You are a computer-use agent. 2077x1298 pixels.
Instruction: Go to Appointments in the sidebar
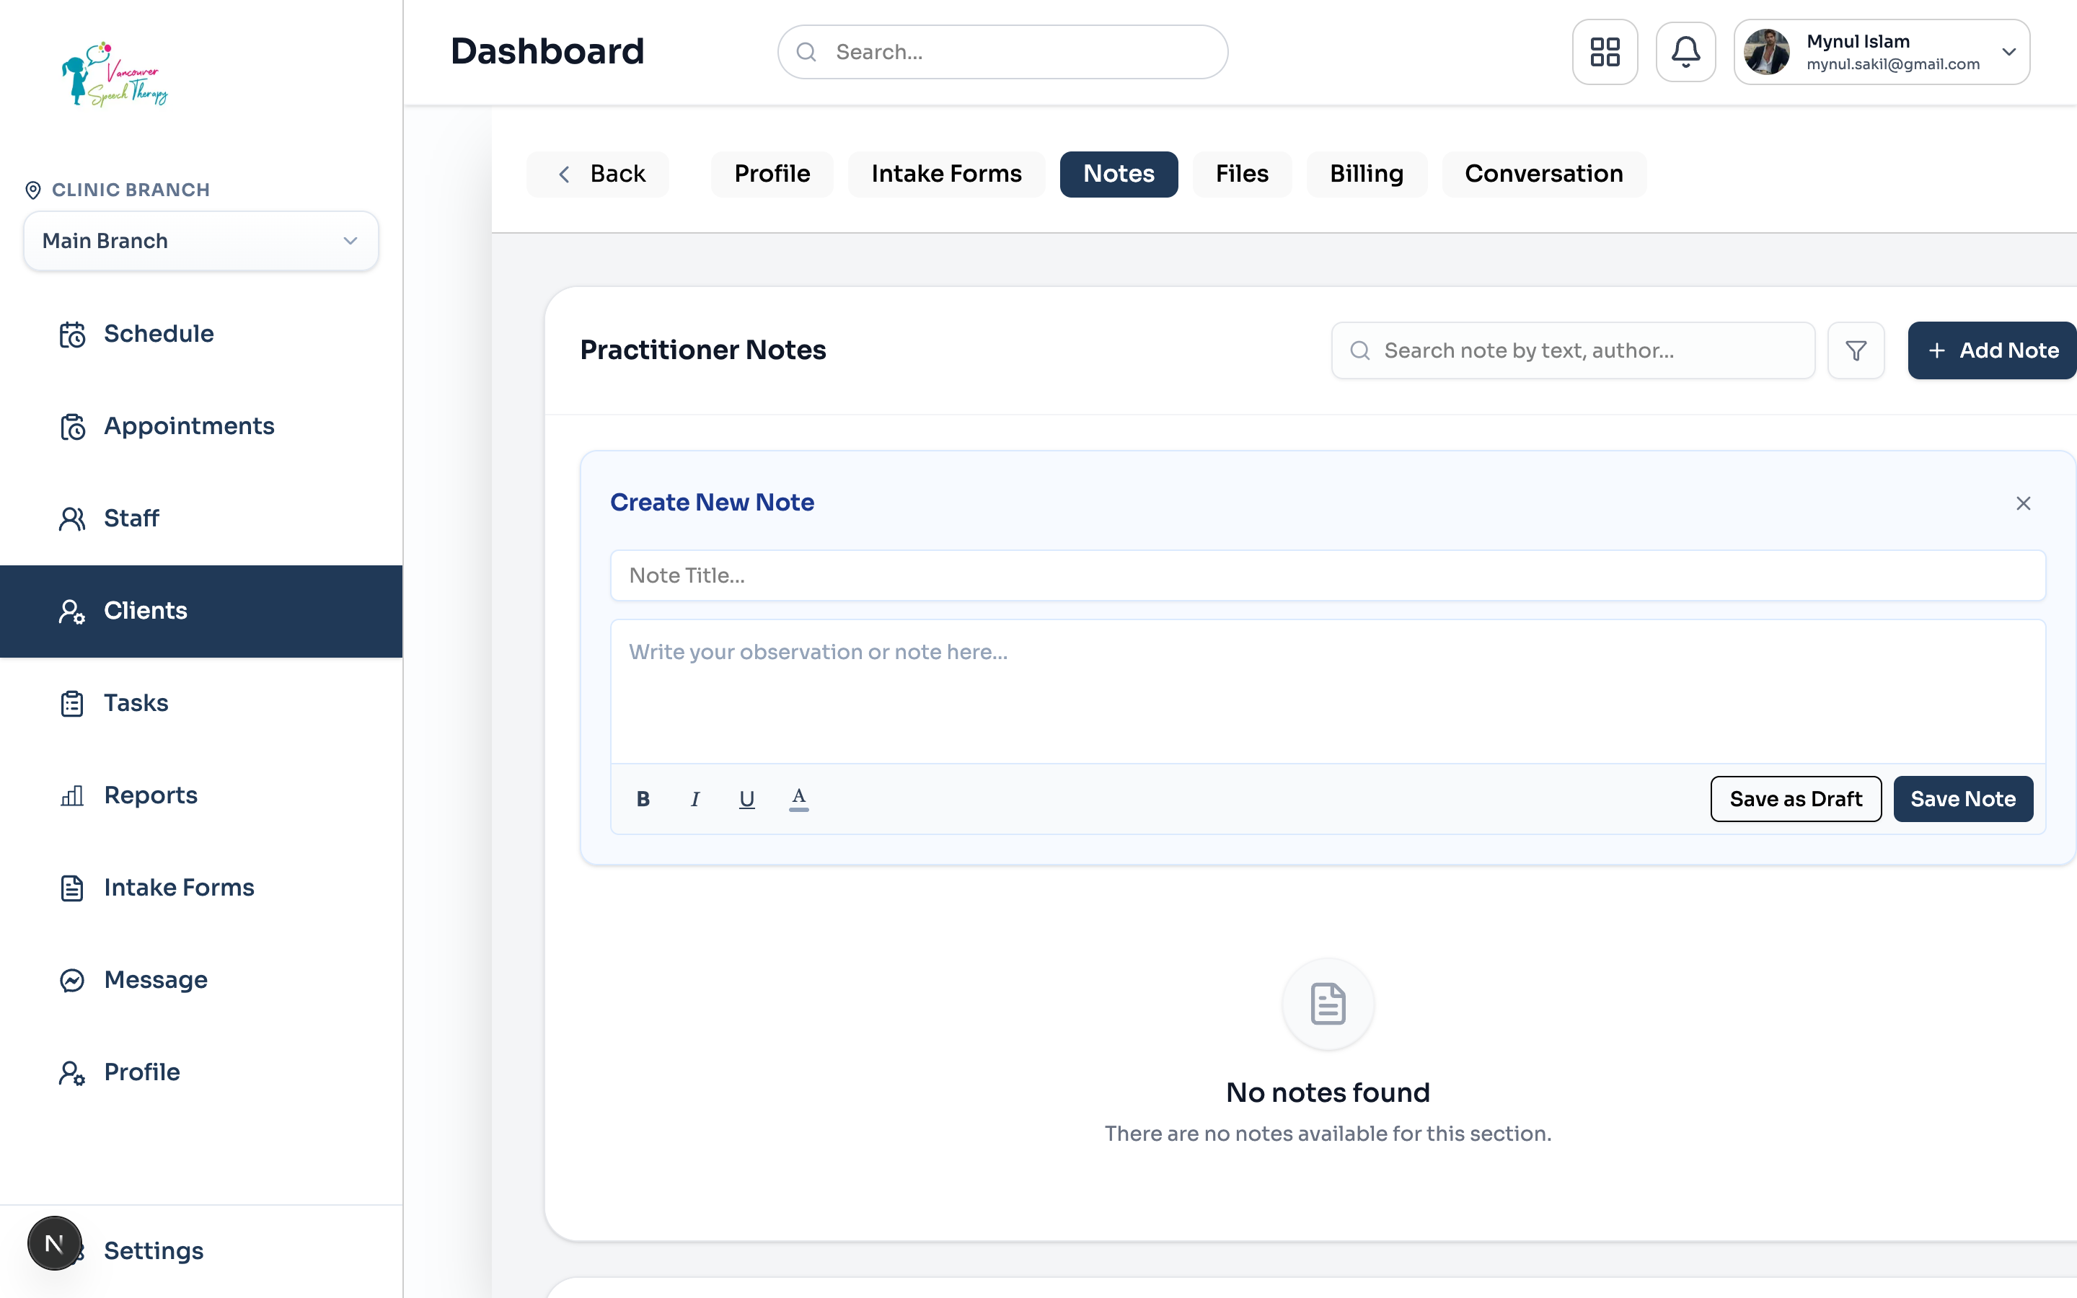coord(200,425)
